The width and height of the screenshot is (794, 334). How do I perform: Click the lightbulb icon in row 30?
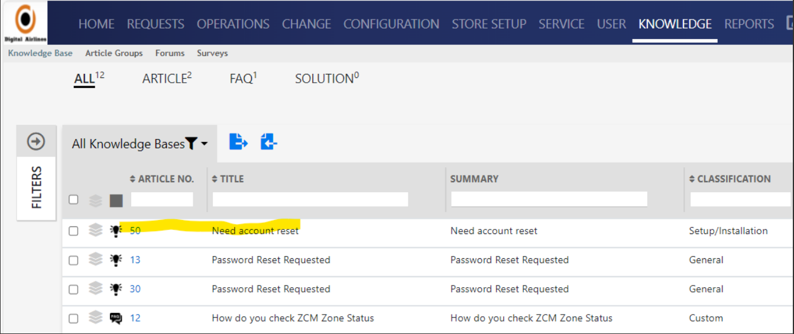click(x=116, y=288)
